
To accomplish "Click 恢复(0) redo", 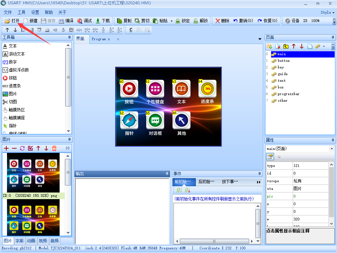I will point(268,21).
